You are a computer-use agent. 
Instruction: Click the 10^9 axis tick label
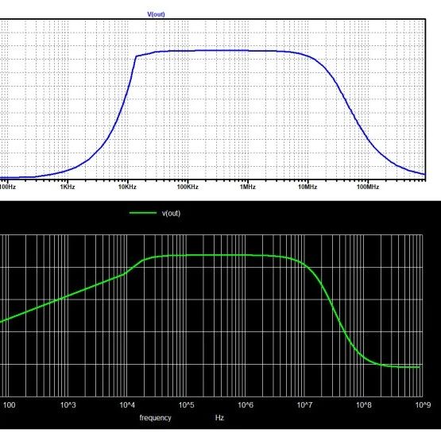click(x=423, y=405)
